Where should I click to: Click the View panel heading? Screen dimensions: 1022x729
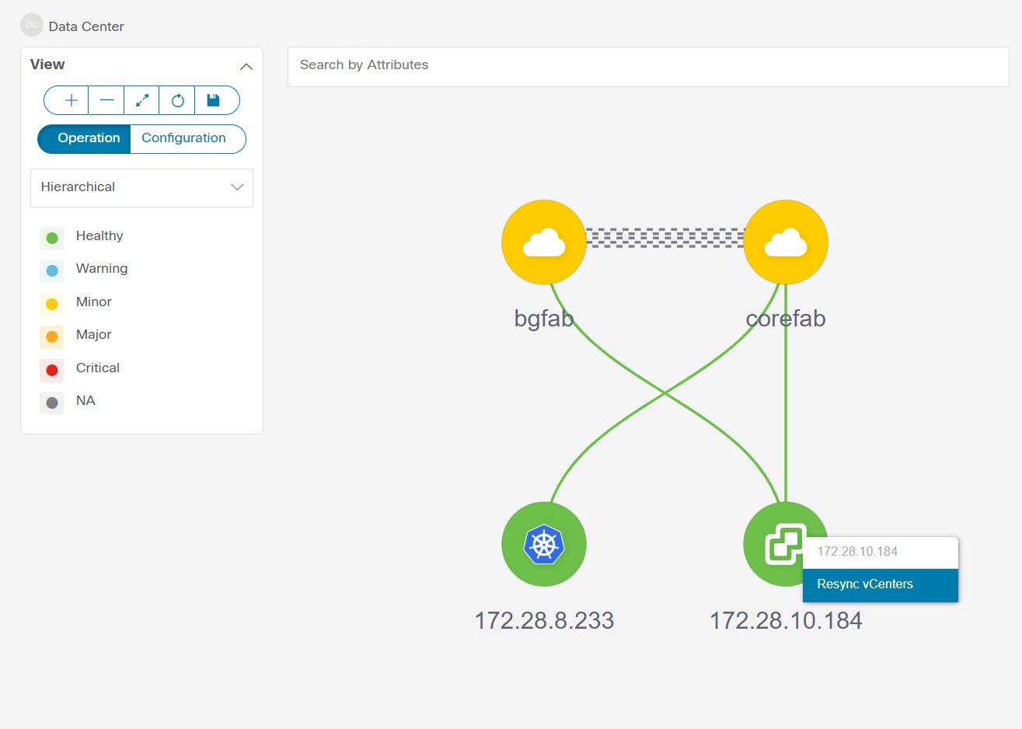[47, 65]
